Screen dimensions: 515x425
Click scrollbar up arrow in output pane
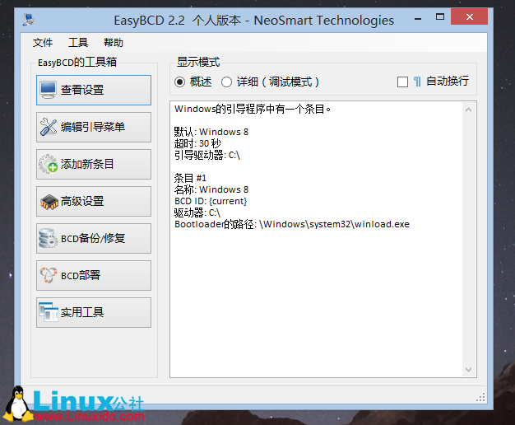coord(469,110)
